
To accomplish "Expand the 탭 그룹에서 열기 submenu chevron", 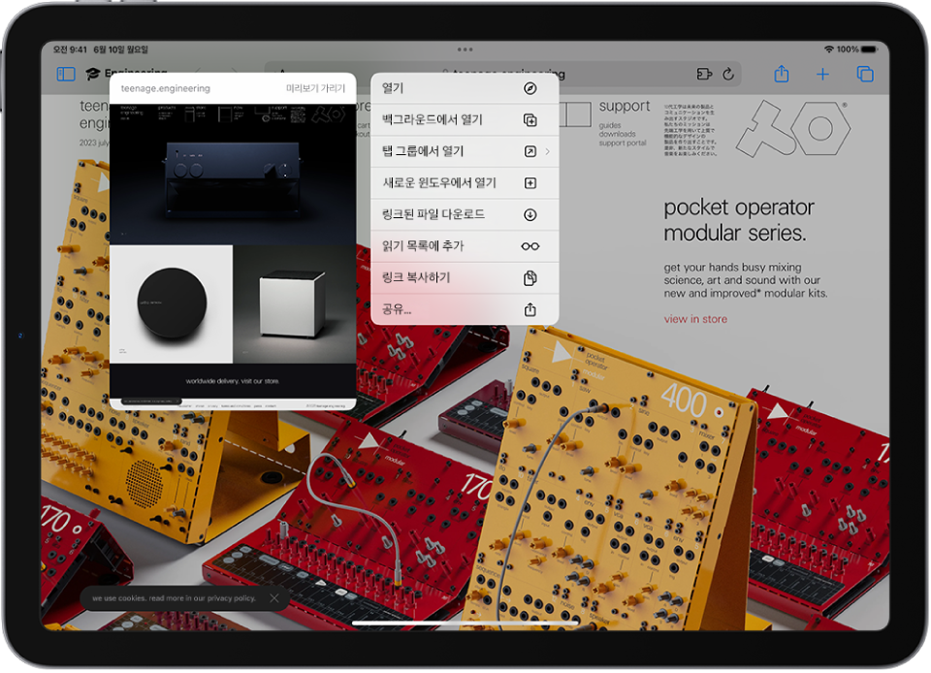I will click(547, 151).
